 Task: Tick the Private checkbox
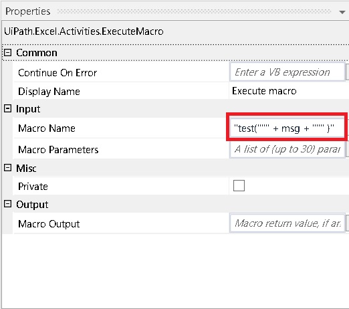click(239, 185)
